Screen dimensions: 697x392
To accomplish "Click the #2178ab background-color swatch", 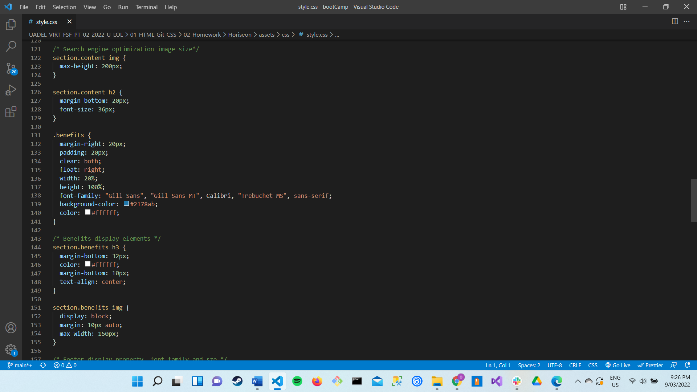I will tap(126, 204).
